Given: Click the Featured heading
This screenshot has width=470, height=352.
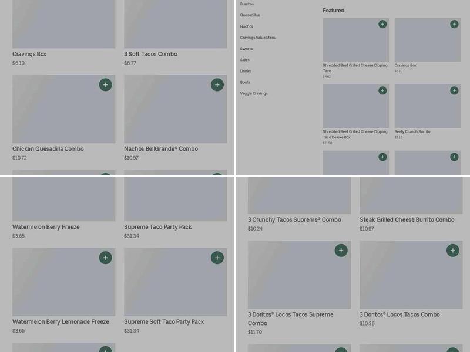Looking at the screenshot, I should pyautogui.click(x=334, y=11).
